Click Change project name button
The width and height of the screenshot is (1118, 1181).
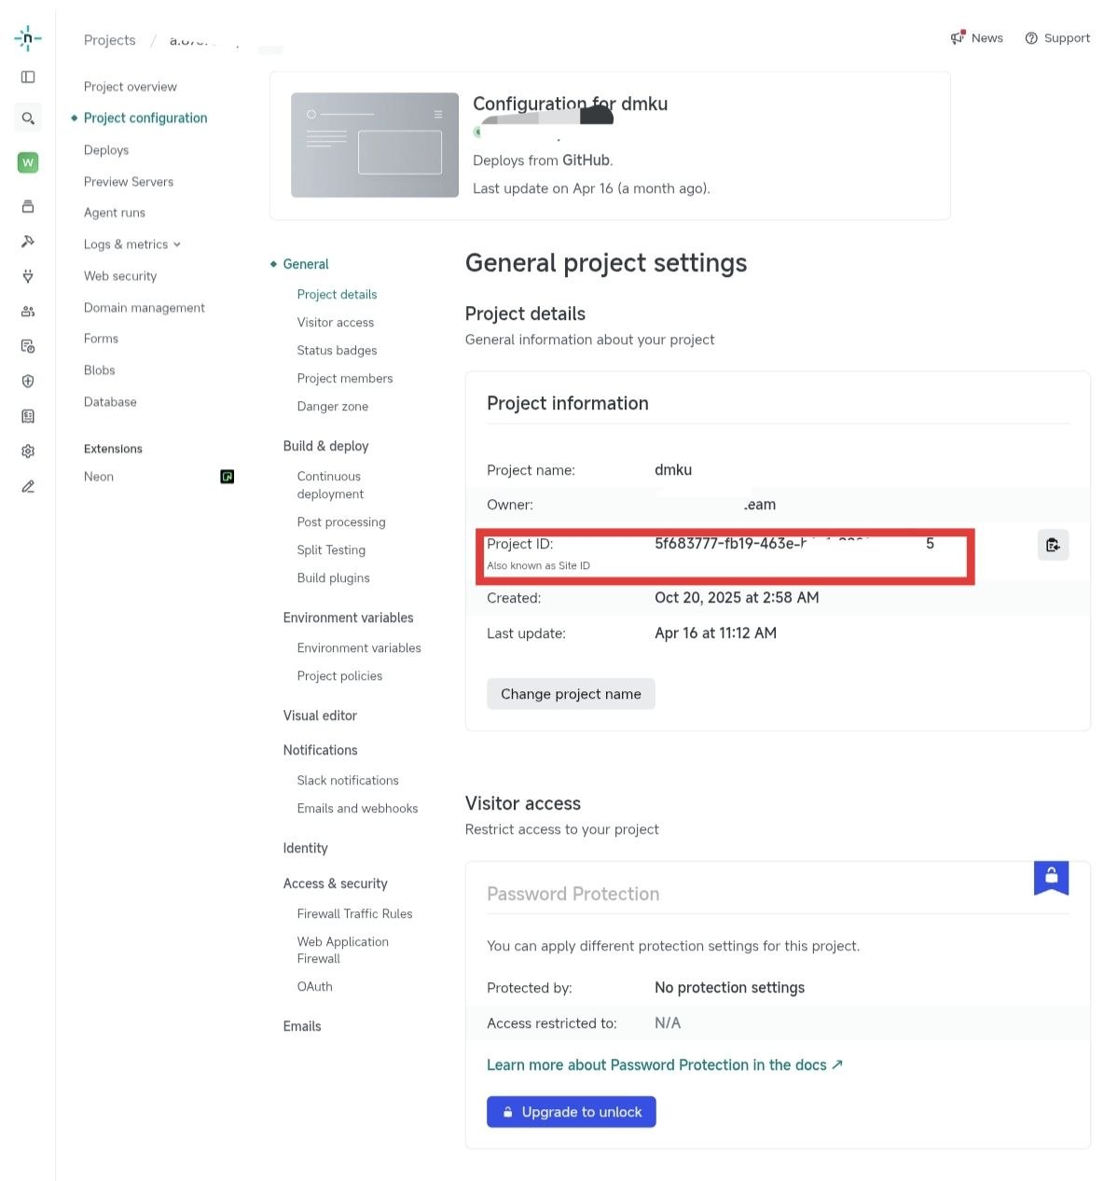[571, 694]
